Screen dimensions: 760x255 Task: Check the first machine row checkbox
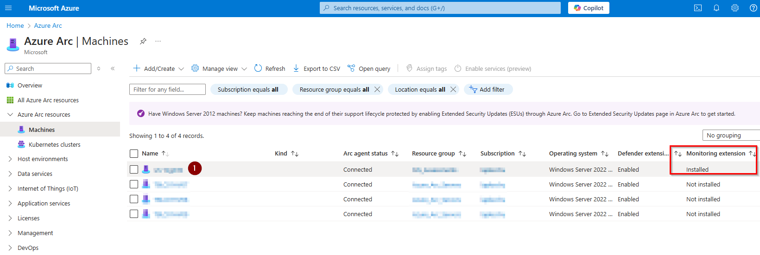(x=134, y=169)
